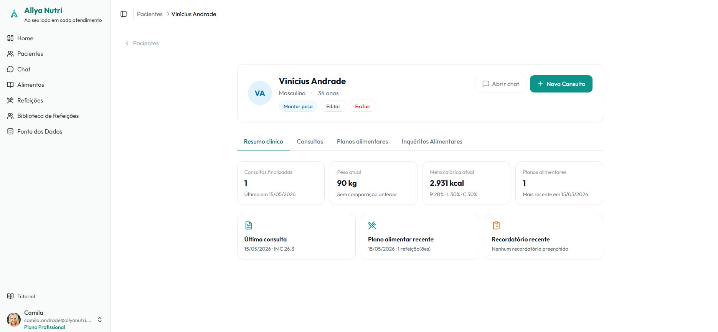
Task: Click the back chevron beside Pacientes
Action: (x=127, y=43)
